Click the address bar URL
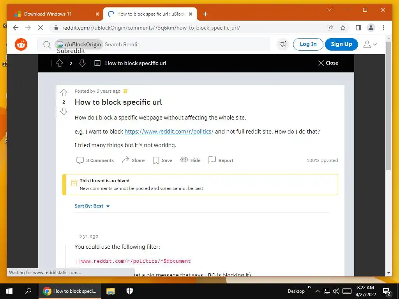Screen dimensions: 399x299 coord(151,28)
